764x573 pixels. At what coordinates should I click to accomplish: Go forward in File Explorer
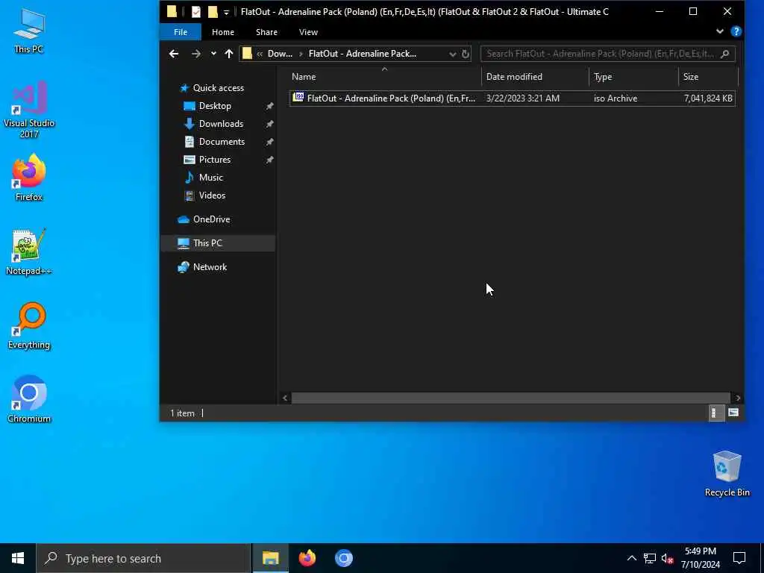coord(196,54)
